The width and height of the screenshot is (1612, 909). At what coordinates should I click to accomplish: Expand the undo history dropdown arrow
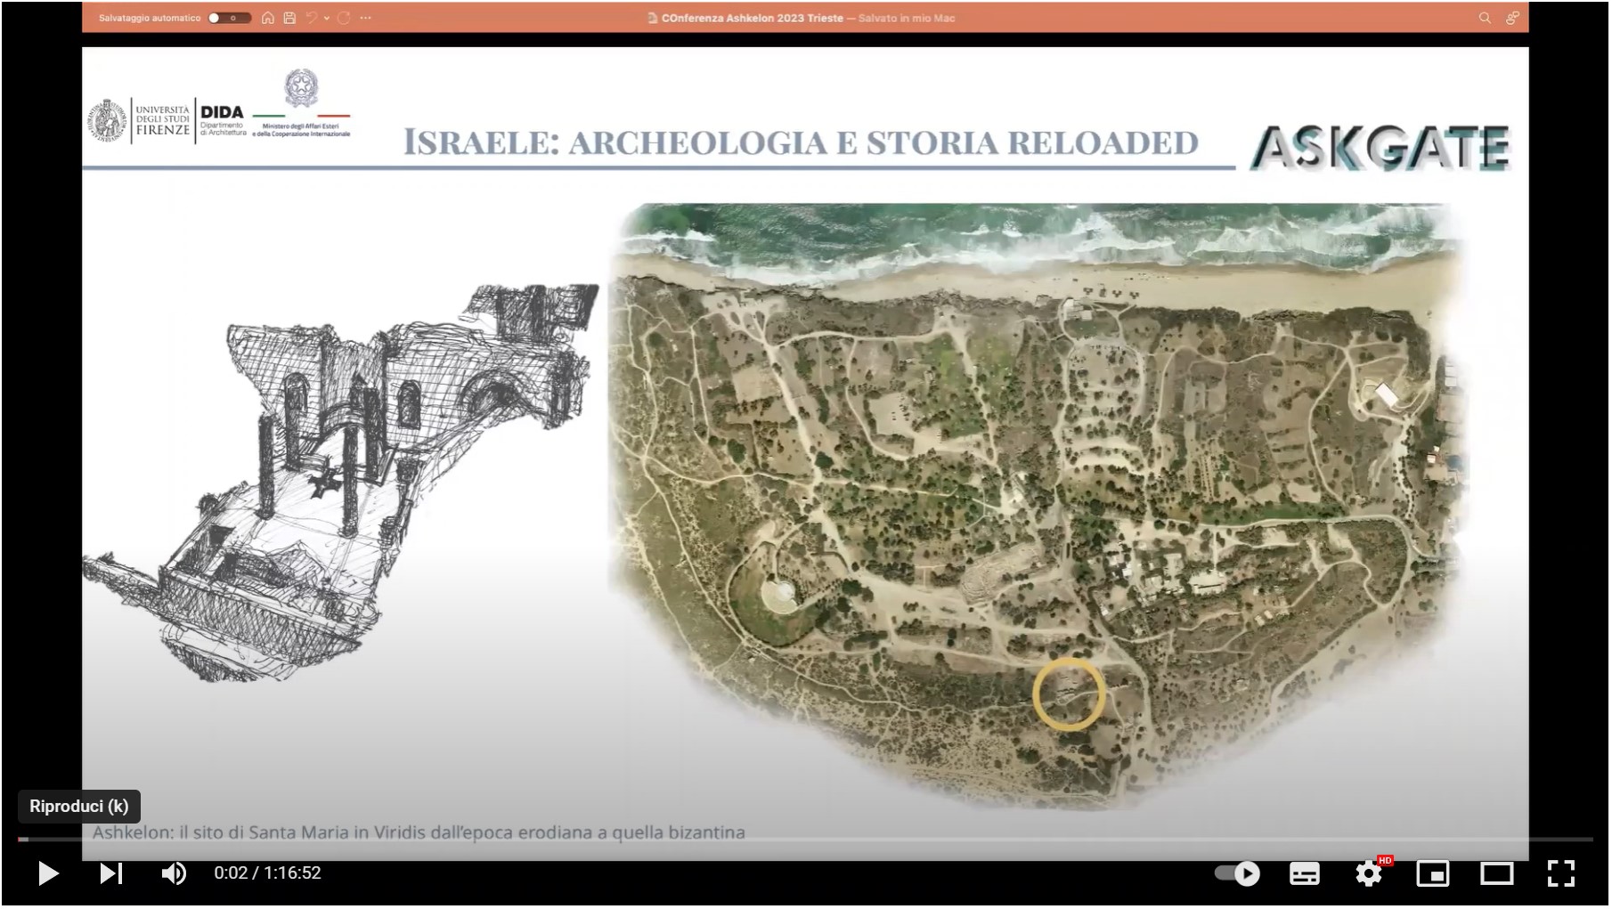327,18
